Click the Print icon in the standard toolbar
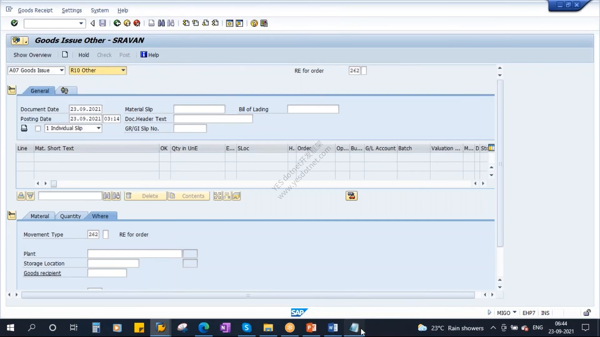 coord(152,23)
